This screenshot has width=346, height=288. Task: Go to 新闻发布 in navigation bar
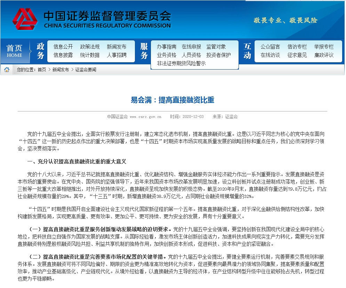(x=116, y=47)
